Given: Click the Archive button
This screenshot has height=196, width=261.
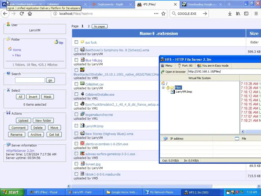Looking at the screenshot, I should (36, 134).
